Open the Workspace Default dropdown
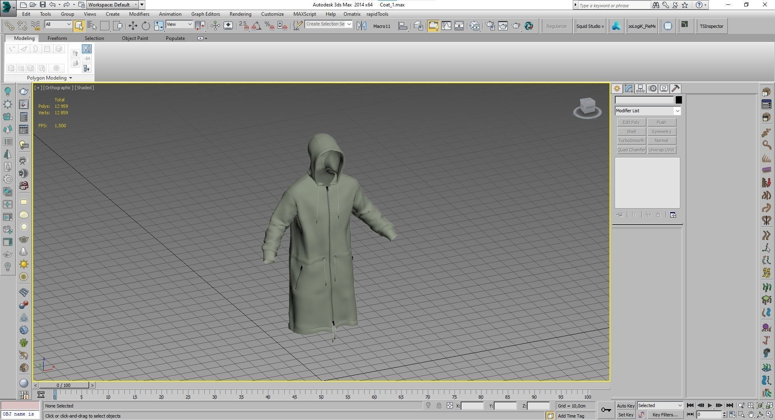Screen dimensions: 775x420 point(113,5)
